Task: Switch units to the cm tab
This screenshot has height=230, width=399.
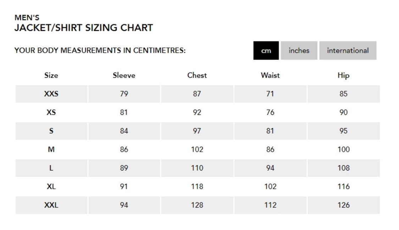Action: point(266,51)
